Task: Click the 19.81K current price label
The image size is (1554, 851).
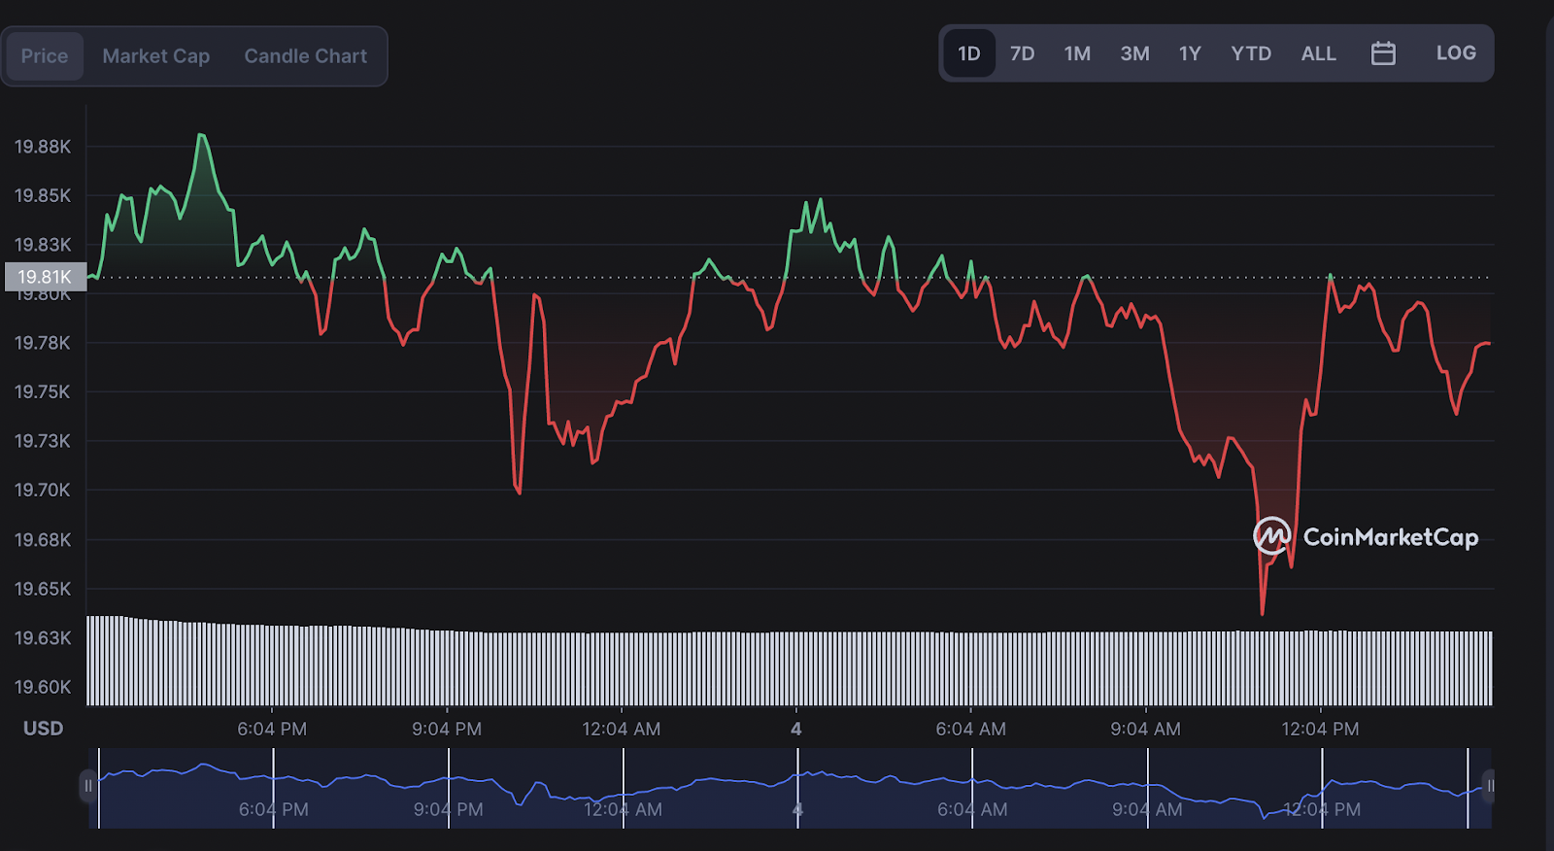Action: pos(46,277)
